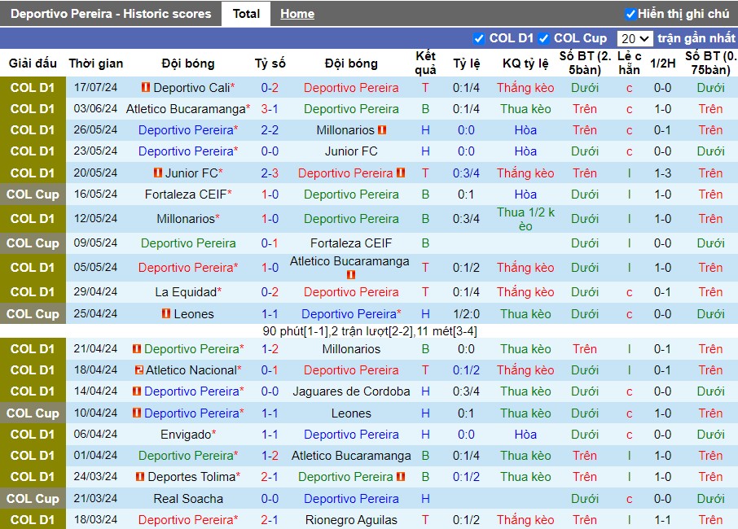Toggle the Hiển thị ghi chú checkbox
The height and width of the screenshot is (529, 738).
coord(630,14)
